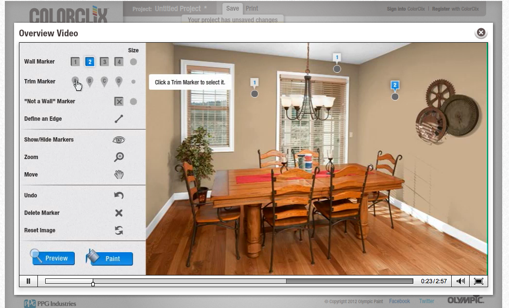Toggle Show/Hide Markers eye icon
Viewport: 509px width, 308px height.
119,140
